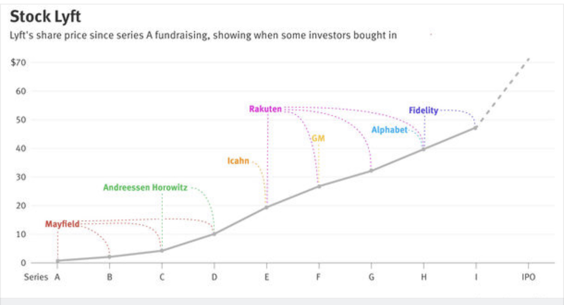Click the Stock Lyft chart title

(45, 17)
